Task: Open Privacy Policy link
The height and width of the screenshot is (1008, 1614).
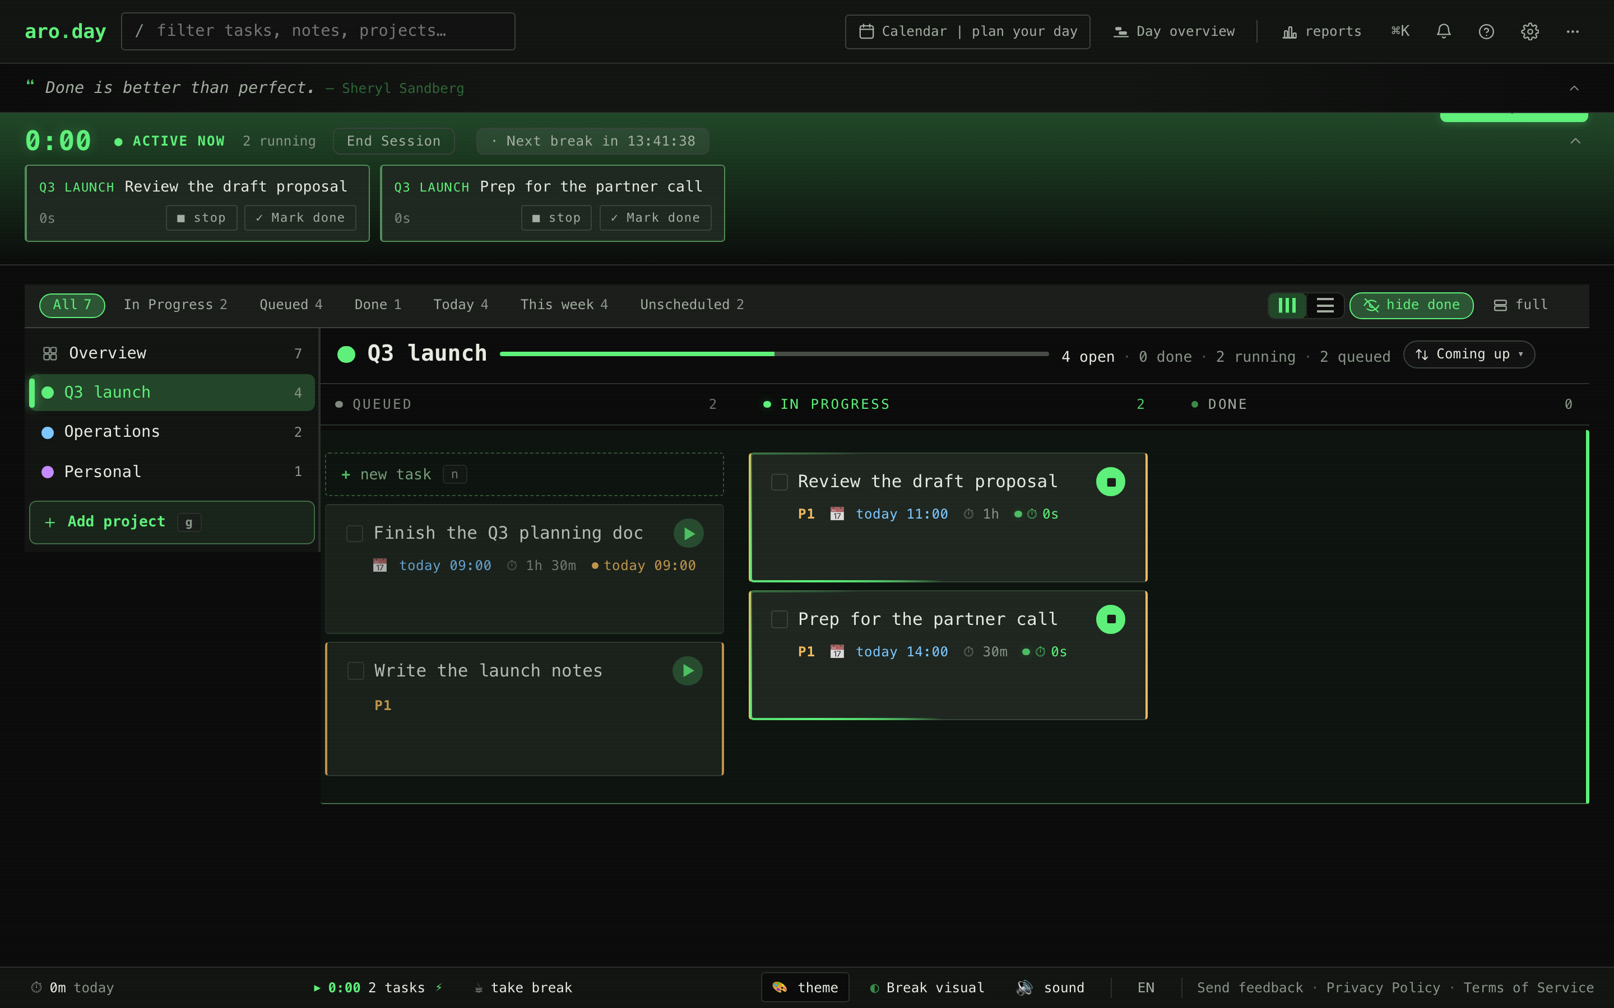Action: [x=1383, y=987]
